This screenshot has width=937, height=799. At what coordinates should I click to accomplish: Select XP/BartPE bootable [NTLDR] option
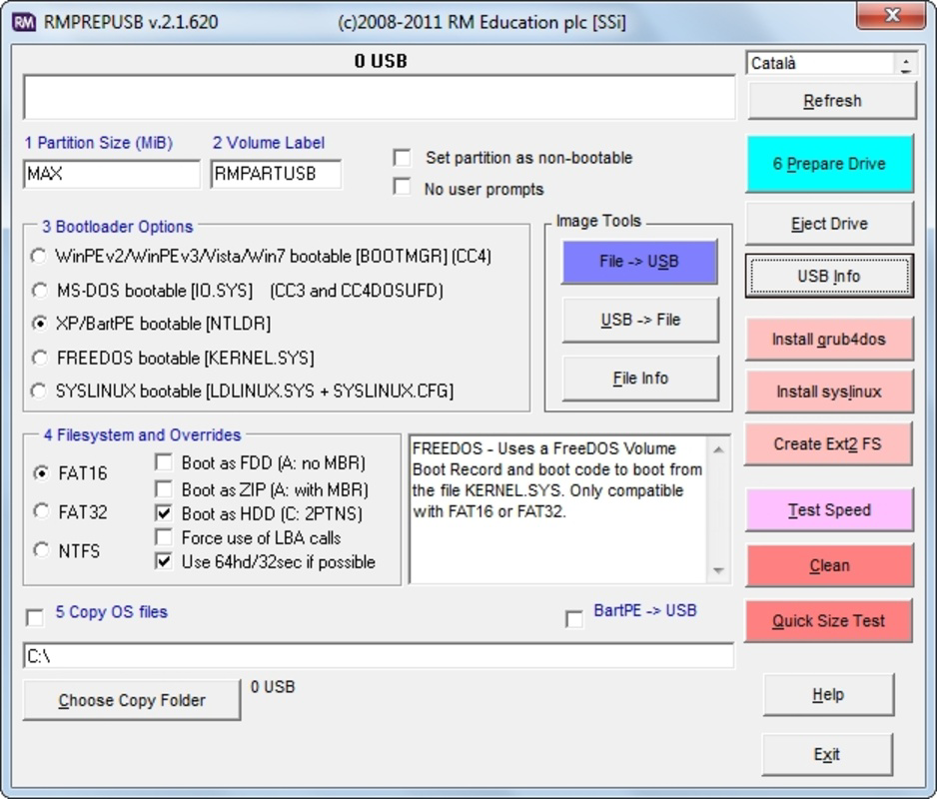[39, 324]
